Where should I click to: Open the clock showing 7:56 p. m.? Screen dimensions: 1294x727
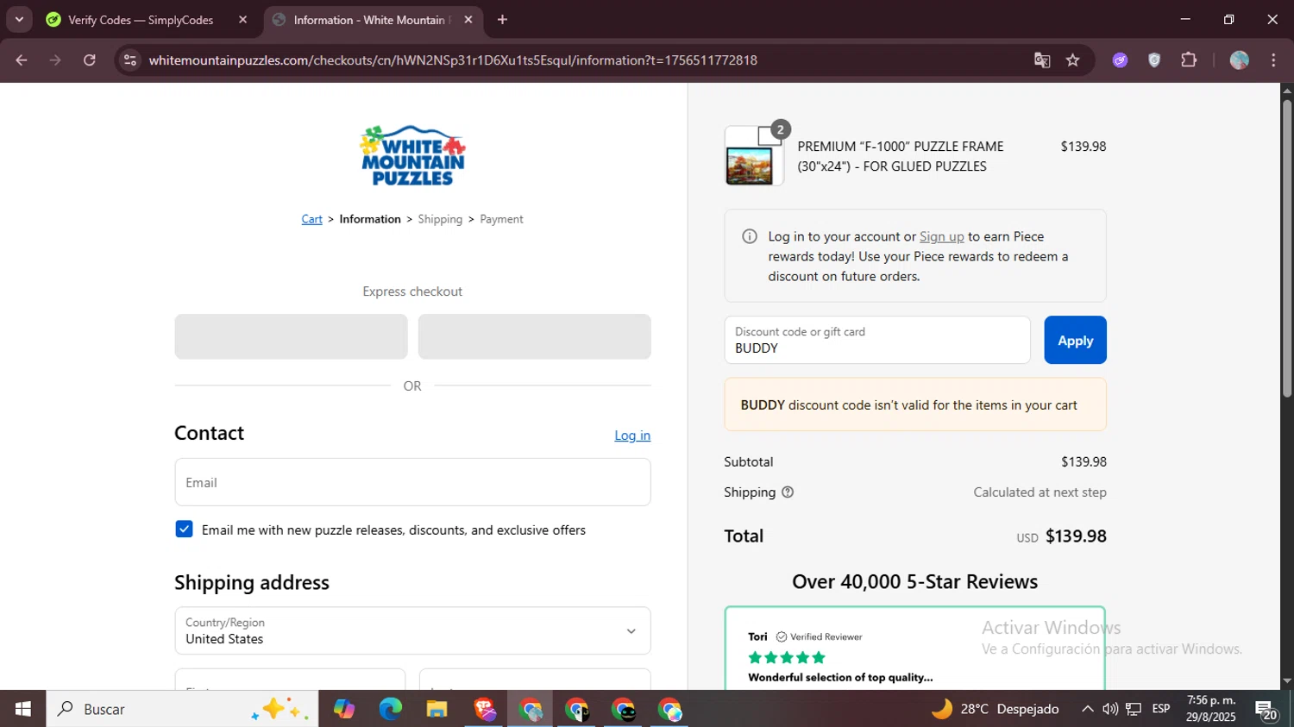1211,709
